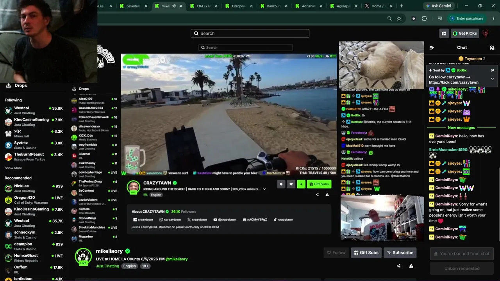
Task: Focus the main Kick search field
Action: (250, 34)
